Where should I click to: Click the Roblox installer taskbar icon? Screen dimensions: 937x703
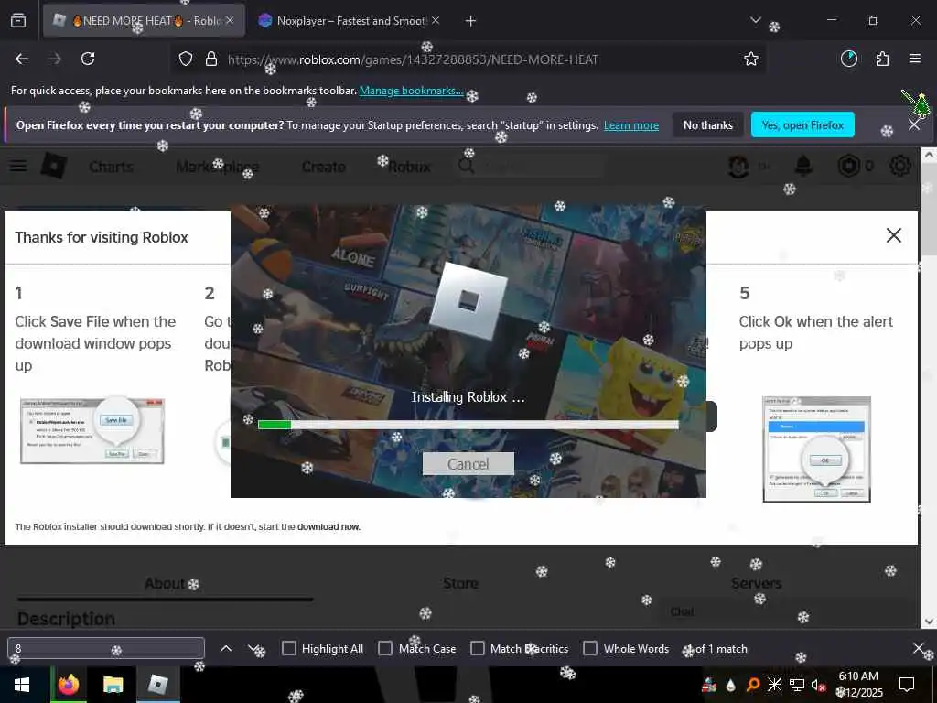pyautogui.click(x=157, y=685)
